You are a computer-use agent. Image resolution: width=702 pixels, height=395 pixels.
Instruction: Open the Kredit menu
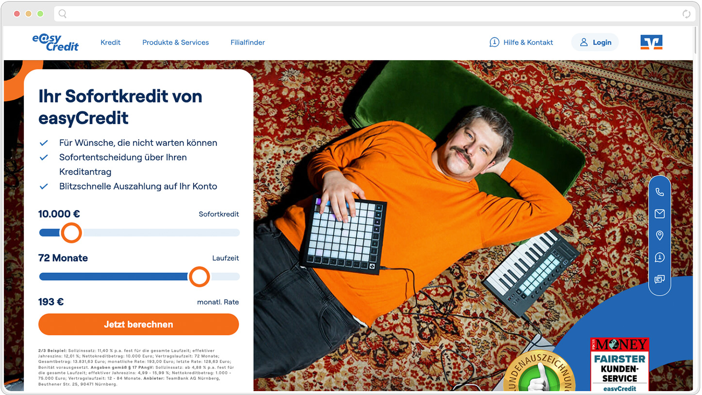111,43
